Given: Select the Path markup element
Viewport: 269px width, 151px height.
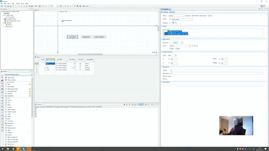Looking at the screenshot, I should 9,84.
